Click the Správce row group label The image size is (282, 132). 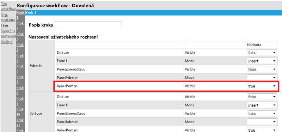point(36,113)
